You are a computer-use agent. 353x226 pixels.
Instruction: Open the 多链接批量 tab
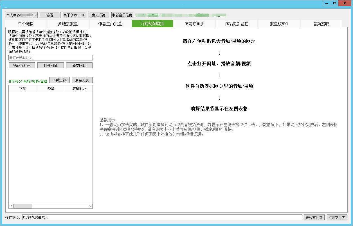(x=68, y=24)
